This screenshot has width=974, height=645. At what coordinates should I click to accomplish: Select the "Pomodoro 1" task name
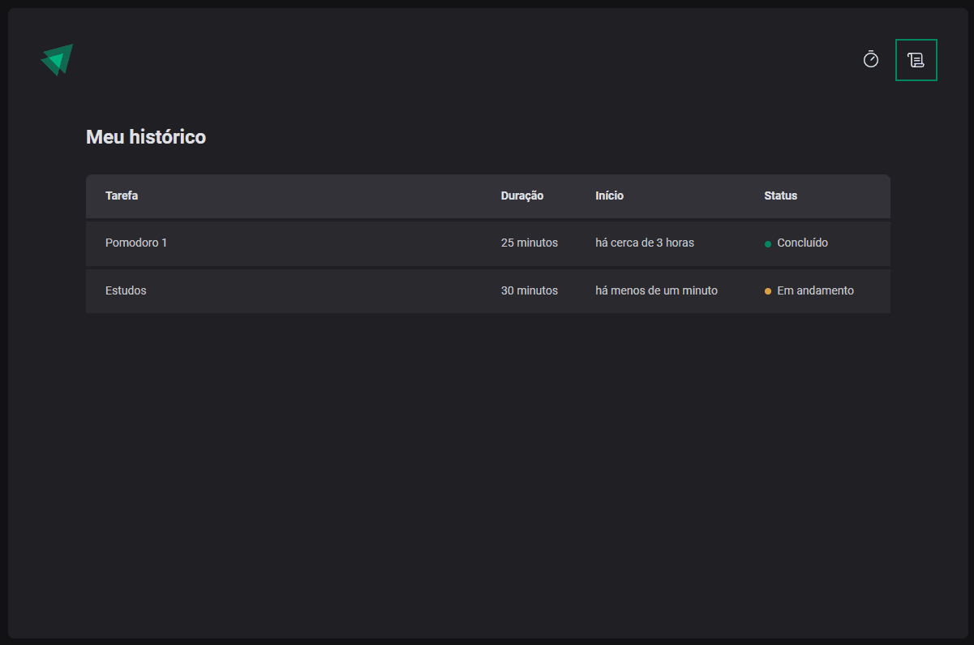coord(136,243)
